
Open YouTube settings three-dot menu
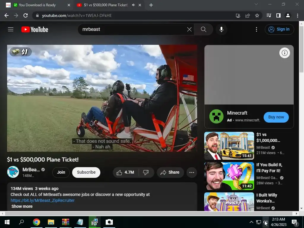tap(256, 29)
